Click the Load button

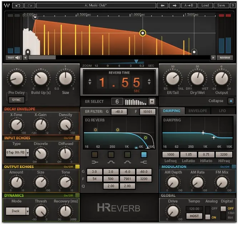(205, 5)
